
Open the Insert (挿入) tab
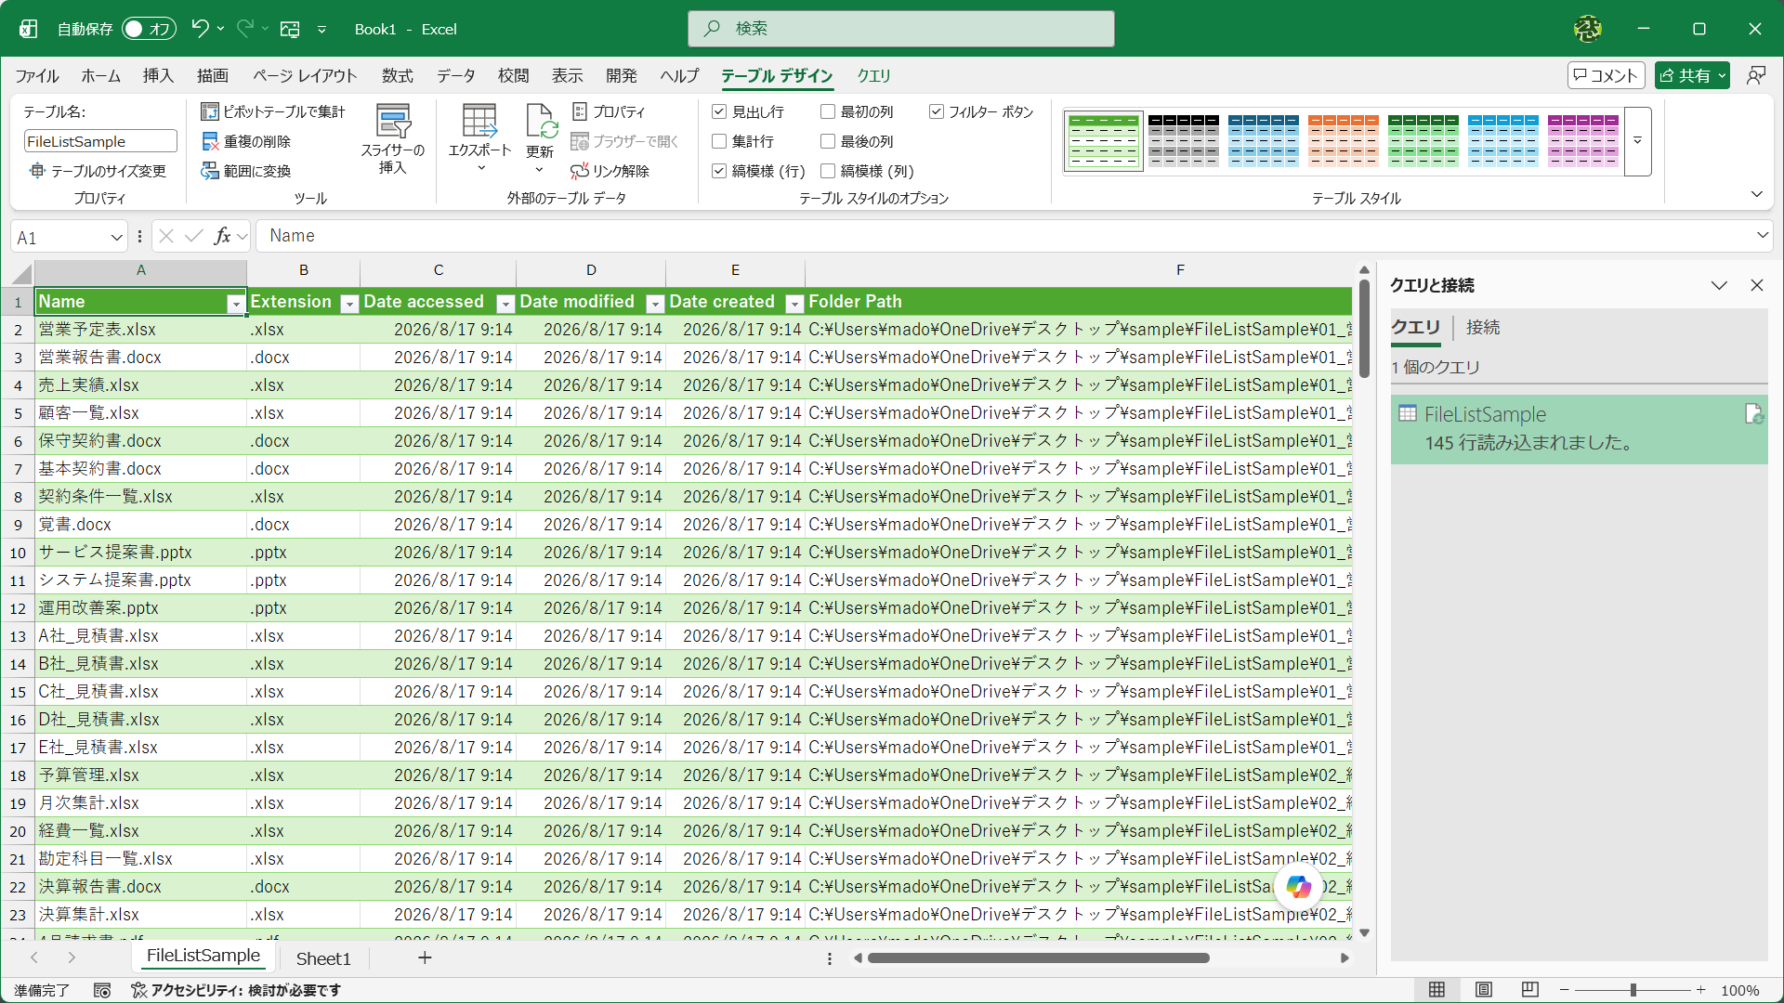tap(158, 76)
